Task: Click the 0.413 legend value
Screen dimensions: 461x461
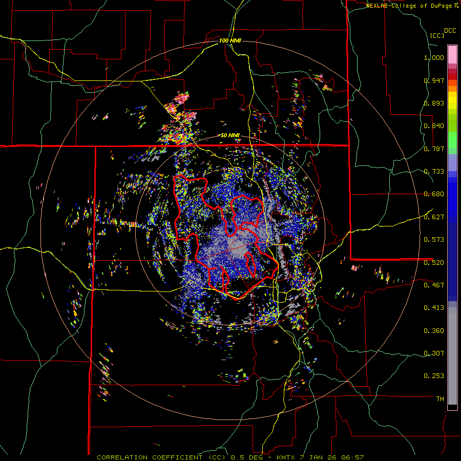Action: 434,308
